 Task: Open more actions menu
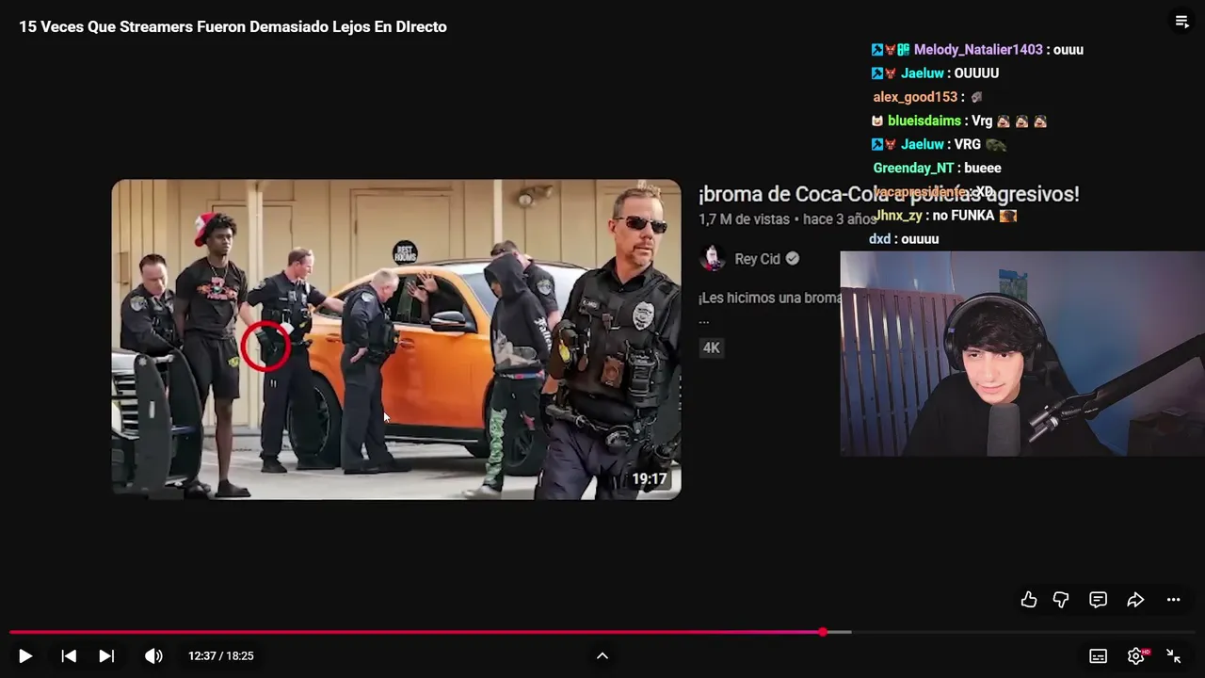click(x=1173, y=600)
